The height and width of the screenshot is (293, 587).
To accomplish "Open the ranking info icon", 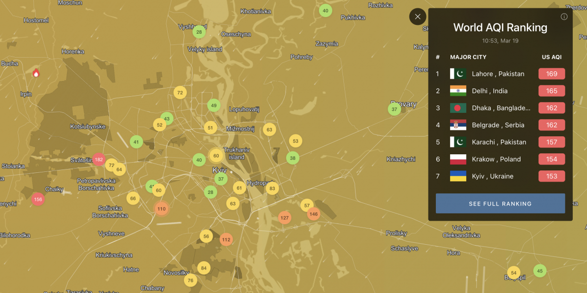I will (x=564, y=17).
